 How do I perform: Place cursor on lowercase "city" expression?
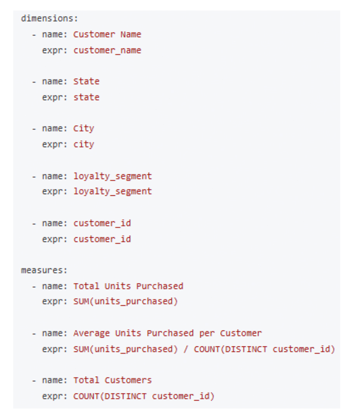click(83, 144)
